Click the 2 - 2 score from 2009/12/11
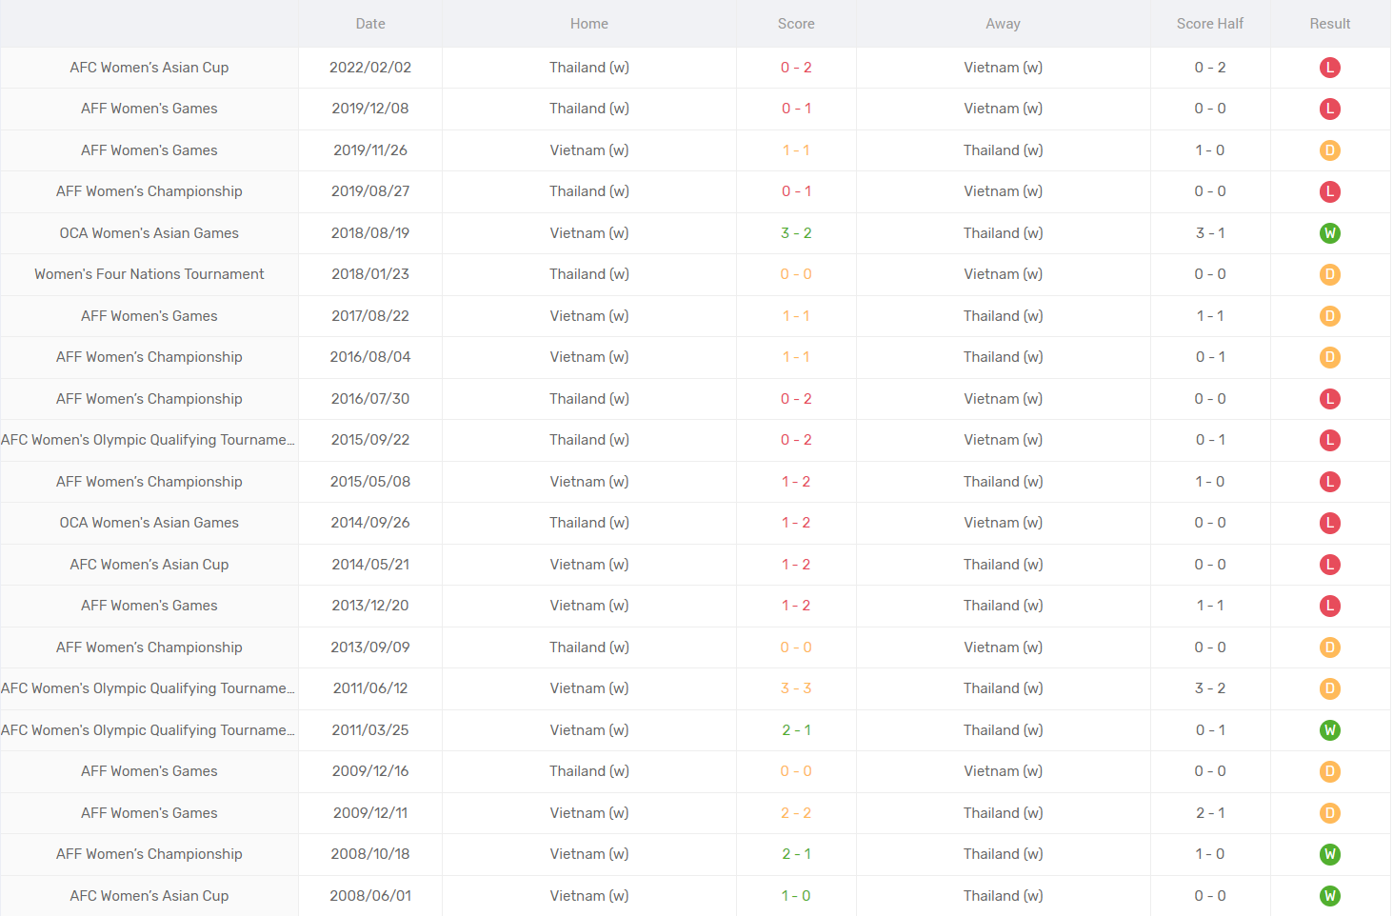Viewport: 1393px width, 916px height. [796, 813]
